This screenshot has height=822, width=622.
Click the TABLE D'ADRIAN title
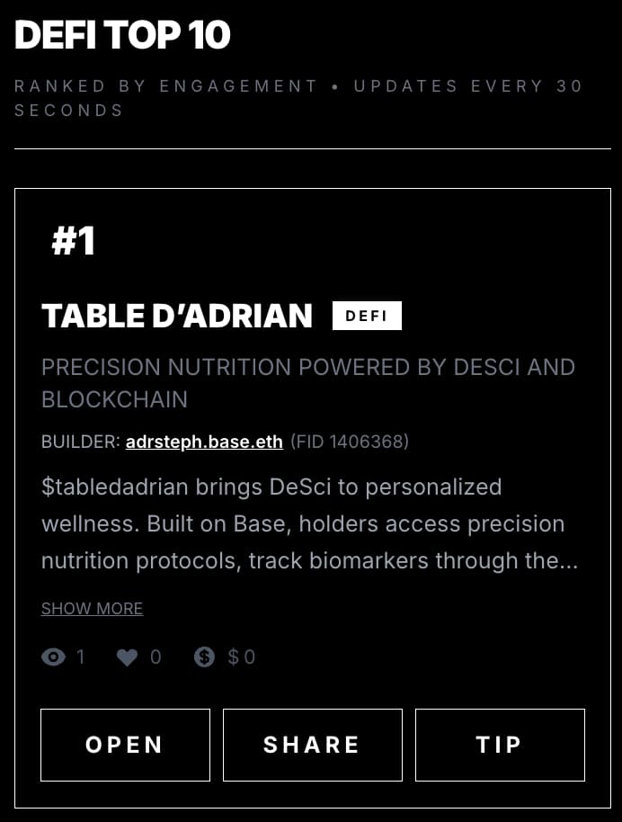[177, 316]
